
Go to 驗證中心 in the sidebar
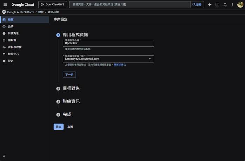coord(13,54)
